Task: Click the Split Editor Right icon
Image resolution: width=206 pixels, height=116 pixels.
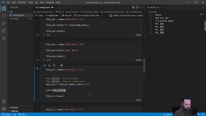Action: coord(137,7)
